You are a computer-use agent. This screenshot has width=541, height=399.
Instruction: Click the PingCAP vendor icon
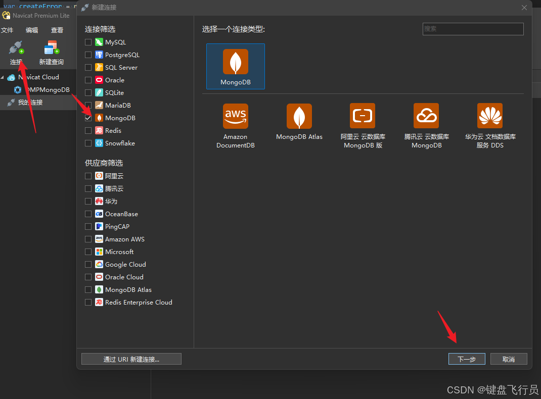99,226
